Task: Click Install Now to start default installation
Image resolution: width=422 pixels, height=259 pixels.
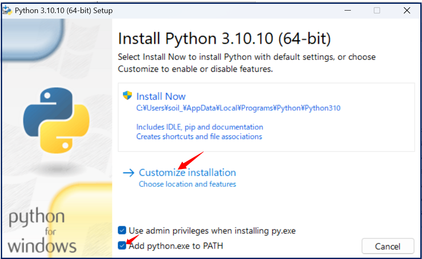Action: pyautogui.click(x=161, y=96)
